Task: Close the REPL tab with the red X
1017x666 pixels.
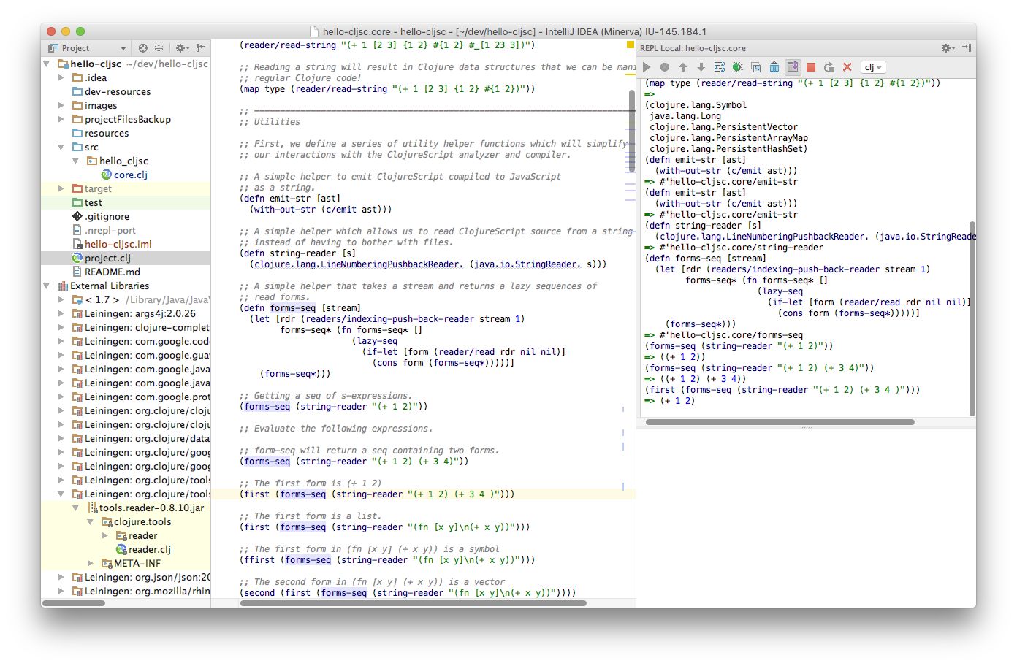Action: [847, 66]
